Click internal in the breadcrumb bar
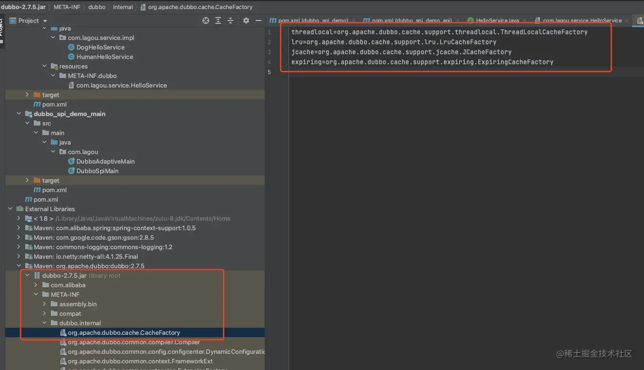 123,7
